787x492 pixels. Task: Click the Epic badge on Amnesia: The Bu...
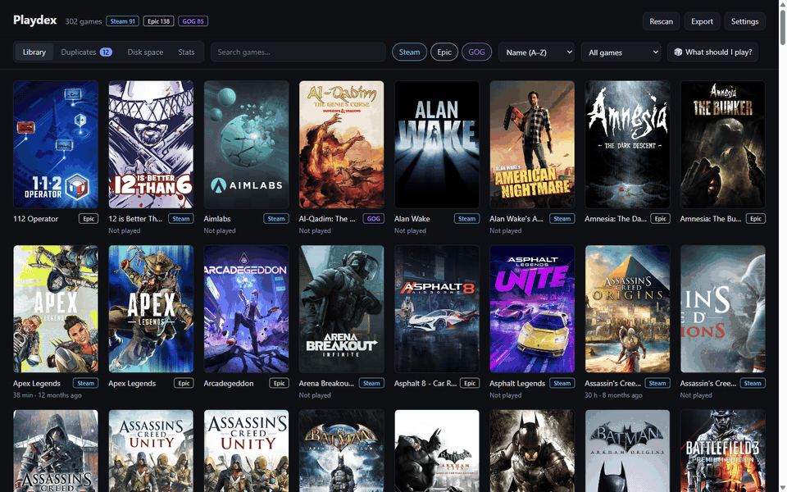756,218
